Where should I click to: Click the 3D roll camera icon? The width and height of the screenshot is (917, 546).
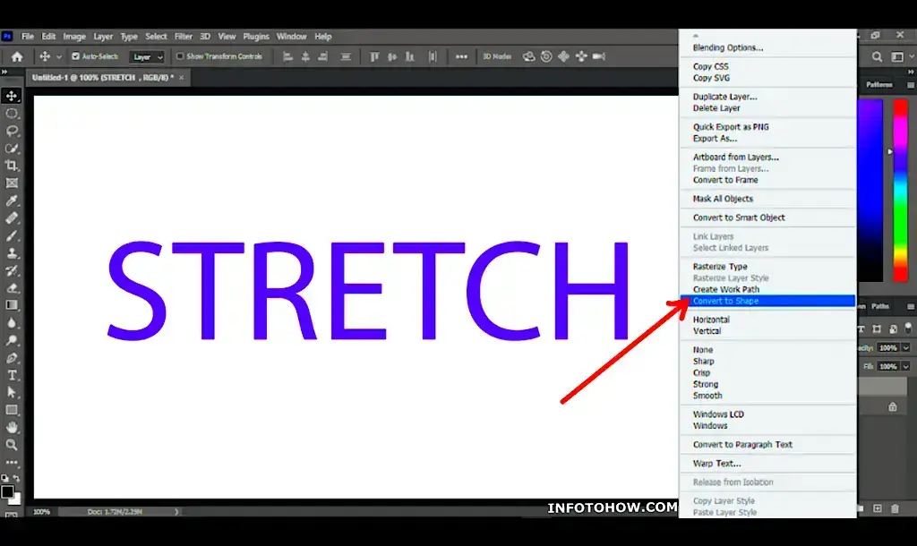(546, 56)
